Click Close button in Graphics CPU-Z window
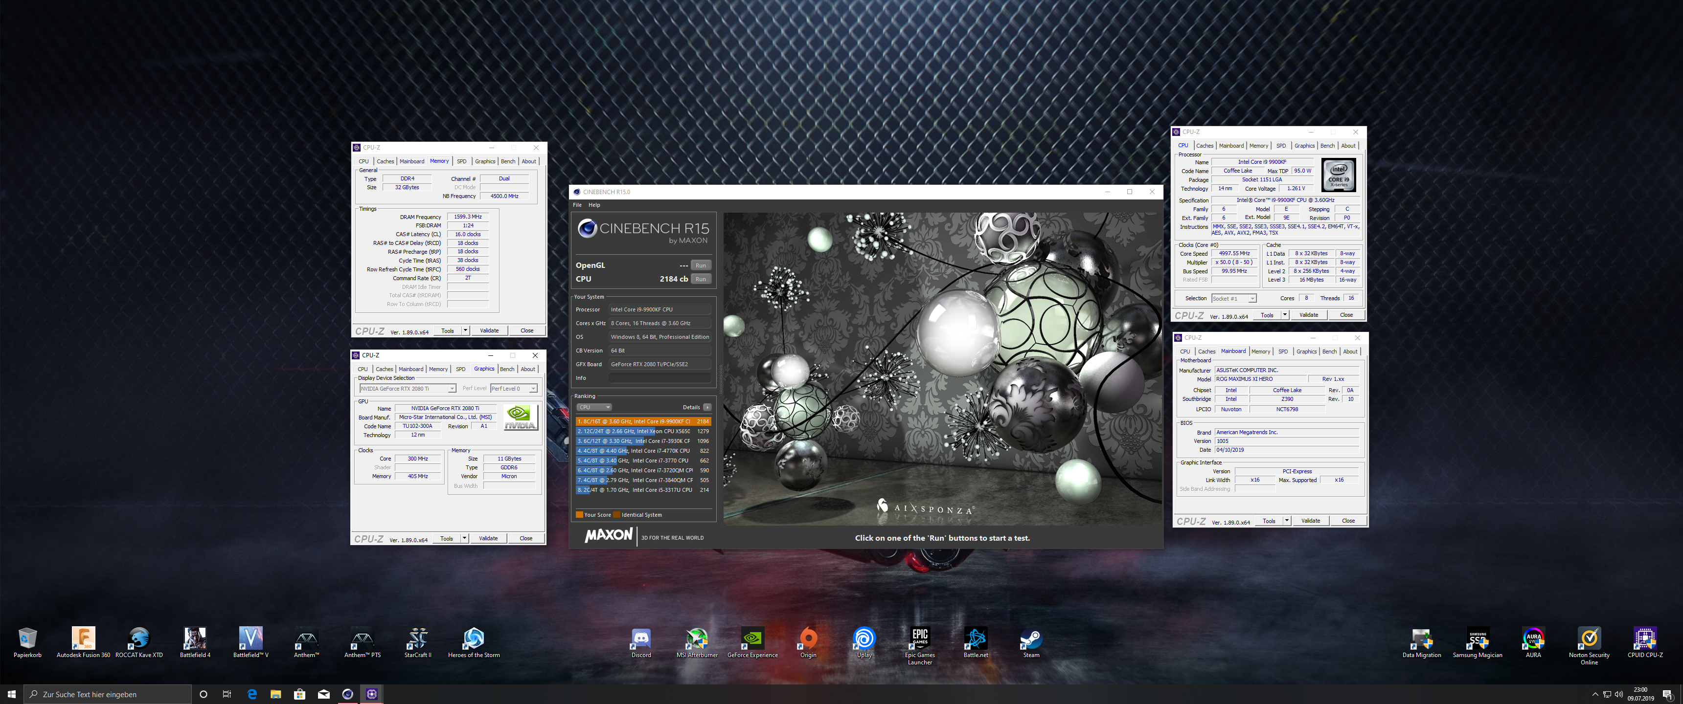1683x704 pixels. pyautogui.click(x=526, y=538)
